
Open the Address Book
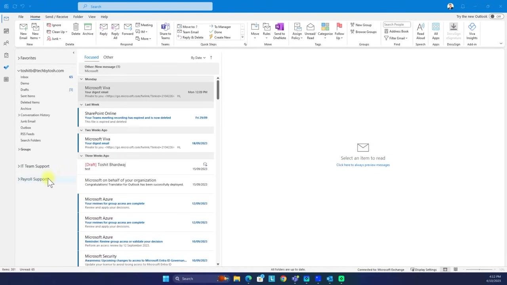click(x=396, y=31)
